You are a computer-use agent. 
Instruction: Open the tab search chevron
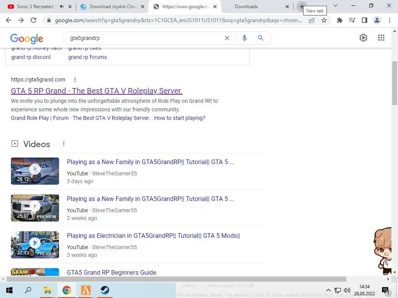coord(335,5)
